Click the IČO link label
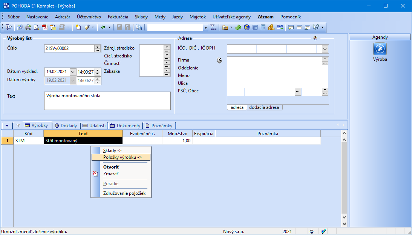 pos(182,48)
